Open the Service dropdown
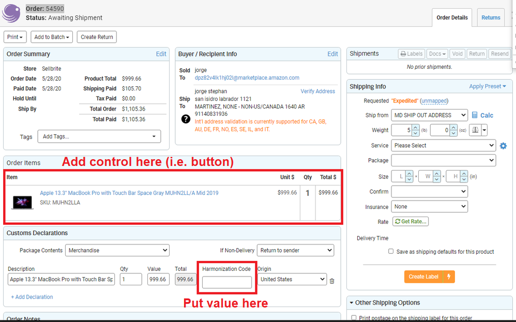The width and height of the screenshot is (516, 322). click(443, 146)
